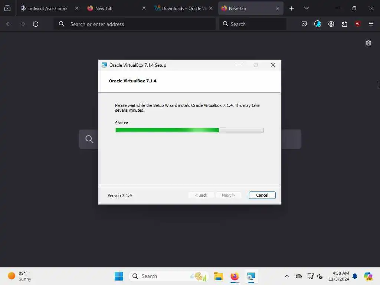The height and width of the screenshot is (285, 380).
Task: Switch to the Index of /isos/linux/ tab
Action: coord(48,8)
